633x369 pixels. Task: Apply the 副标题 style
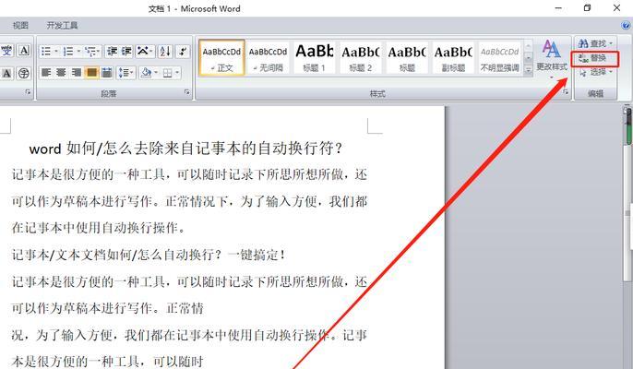coord(453,57)
